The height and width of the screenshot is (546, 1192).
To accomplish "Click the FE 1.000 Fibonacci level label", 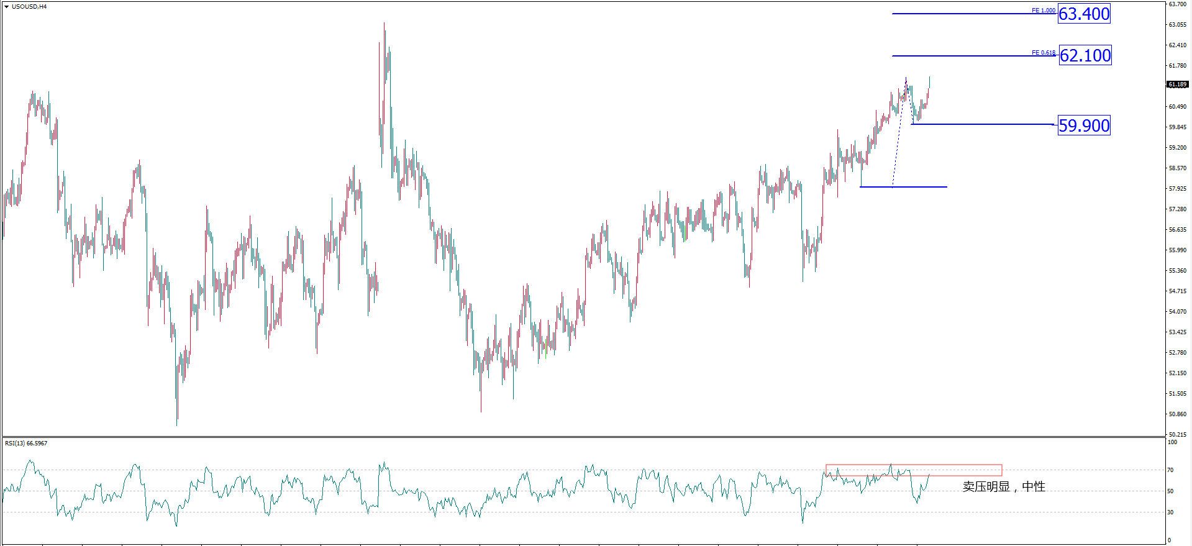I will (1044, 11).
